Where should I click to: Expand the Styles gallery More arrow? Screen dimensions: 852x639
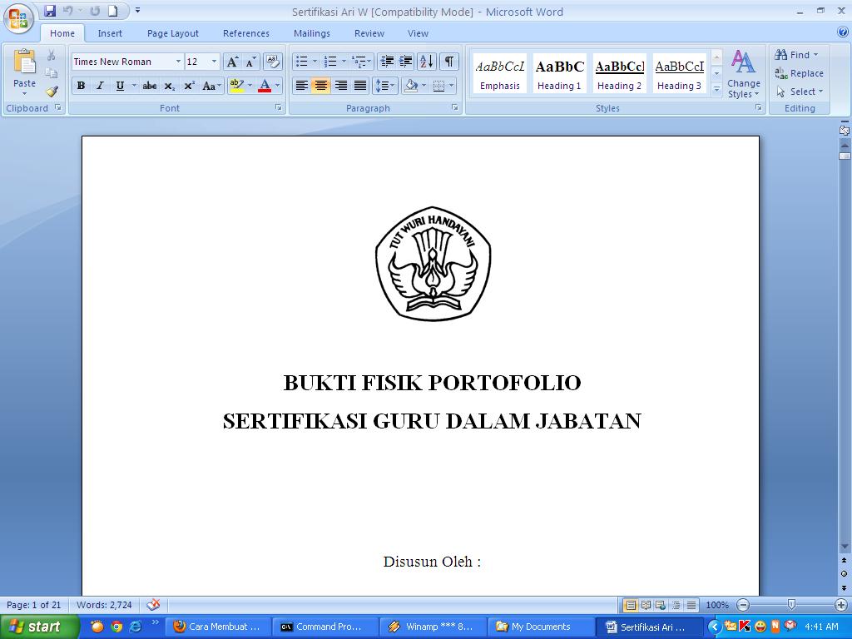pos(716,89)
